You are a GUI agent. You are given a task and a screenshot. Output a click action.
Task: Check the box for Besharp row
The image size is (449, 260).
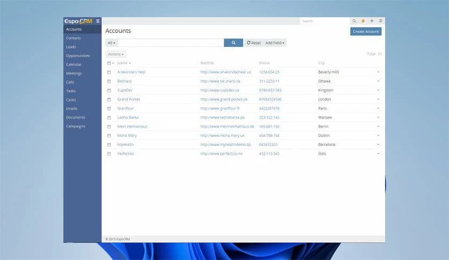click(109, 81)
